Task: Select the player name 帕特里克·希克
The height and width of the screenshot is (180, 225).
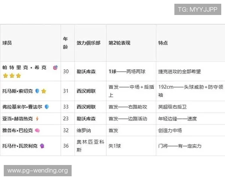Action: (24, 67)
